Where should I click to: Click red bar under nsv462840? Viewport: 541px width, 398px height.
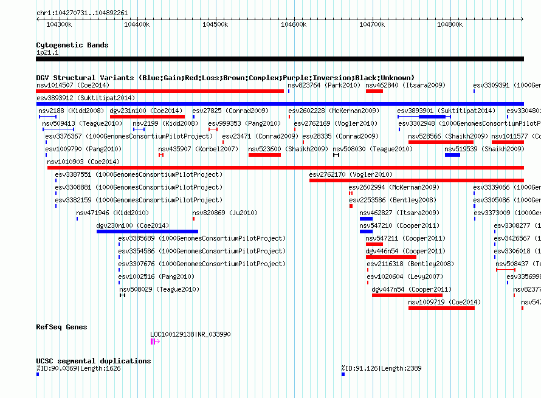pos(374,91)
